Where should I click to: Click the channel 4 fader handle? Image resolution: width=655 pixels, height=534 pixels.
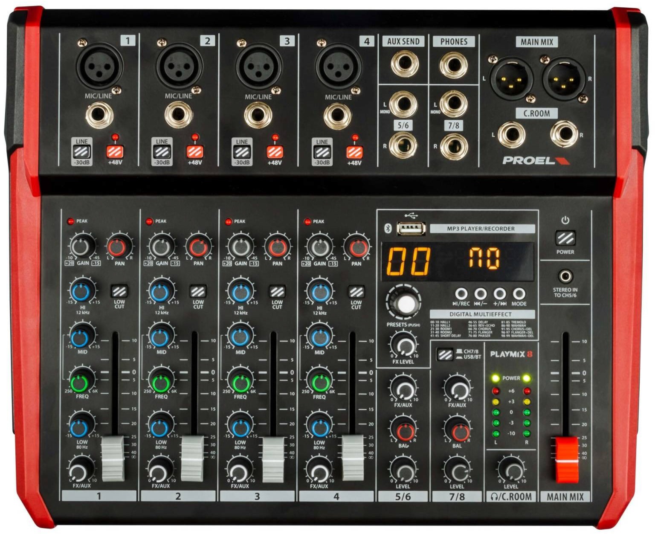pyautogui.click(x=353, y=459)
